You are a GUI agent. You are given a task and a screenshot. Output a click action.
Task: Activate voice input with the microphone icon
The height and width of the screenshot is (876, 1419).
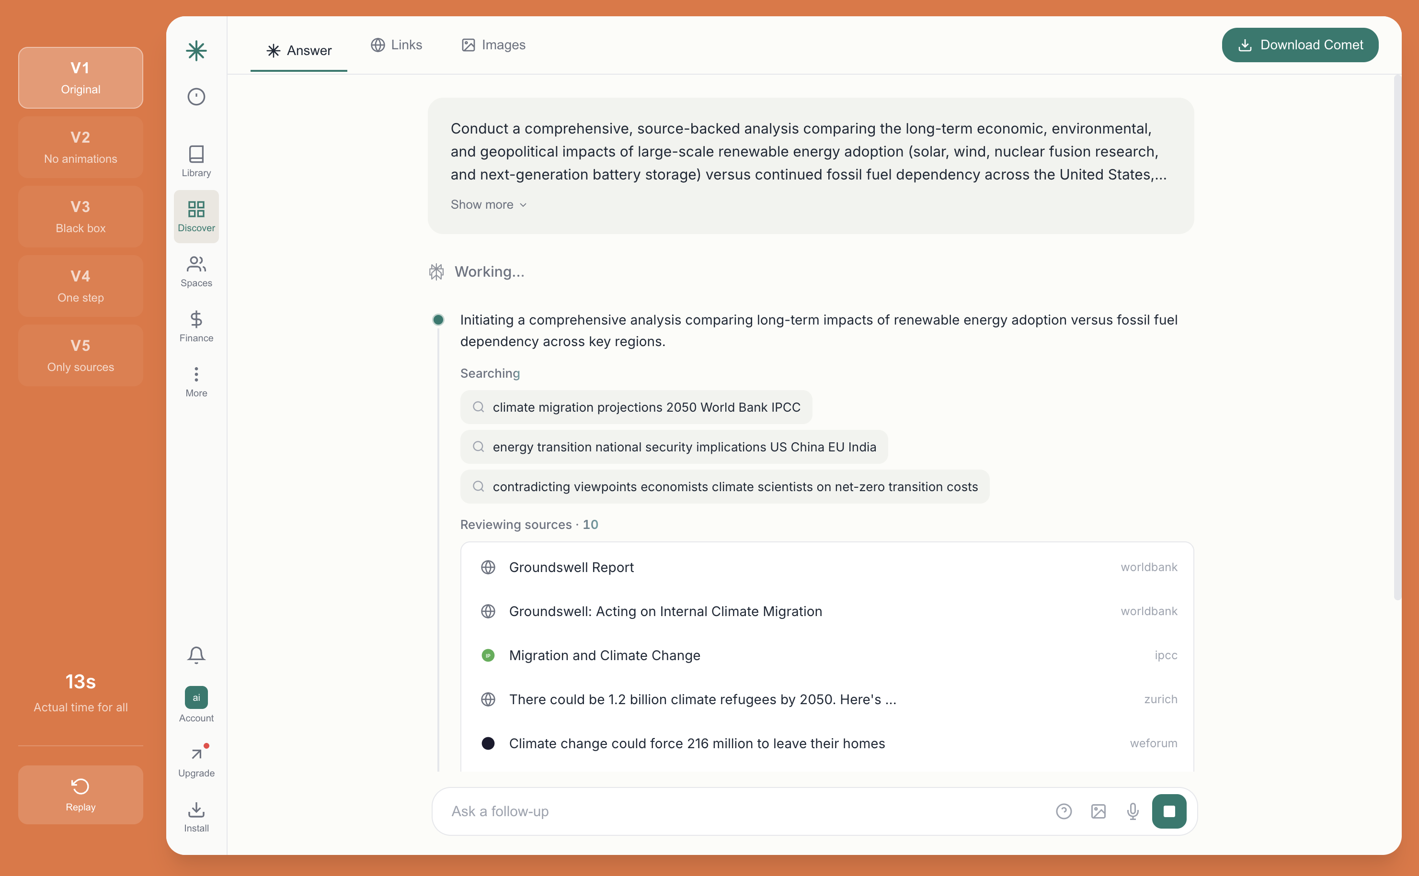(1133, 811)
